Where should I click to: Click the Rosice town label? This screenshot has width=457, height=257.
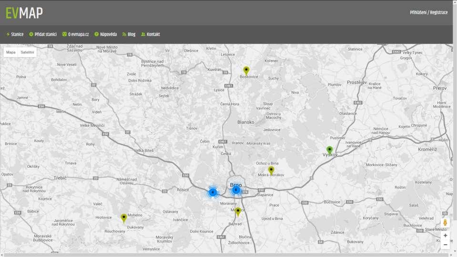tap(183, 190)
